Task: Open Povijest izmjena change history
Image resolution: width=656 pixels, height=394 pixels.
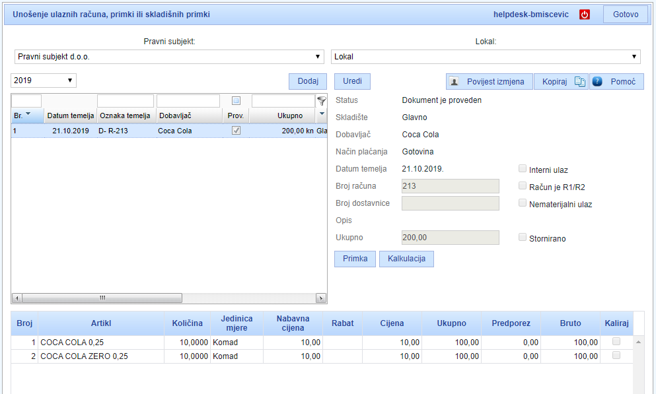Action: pos(489,81)
